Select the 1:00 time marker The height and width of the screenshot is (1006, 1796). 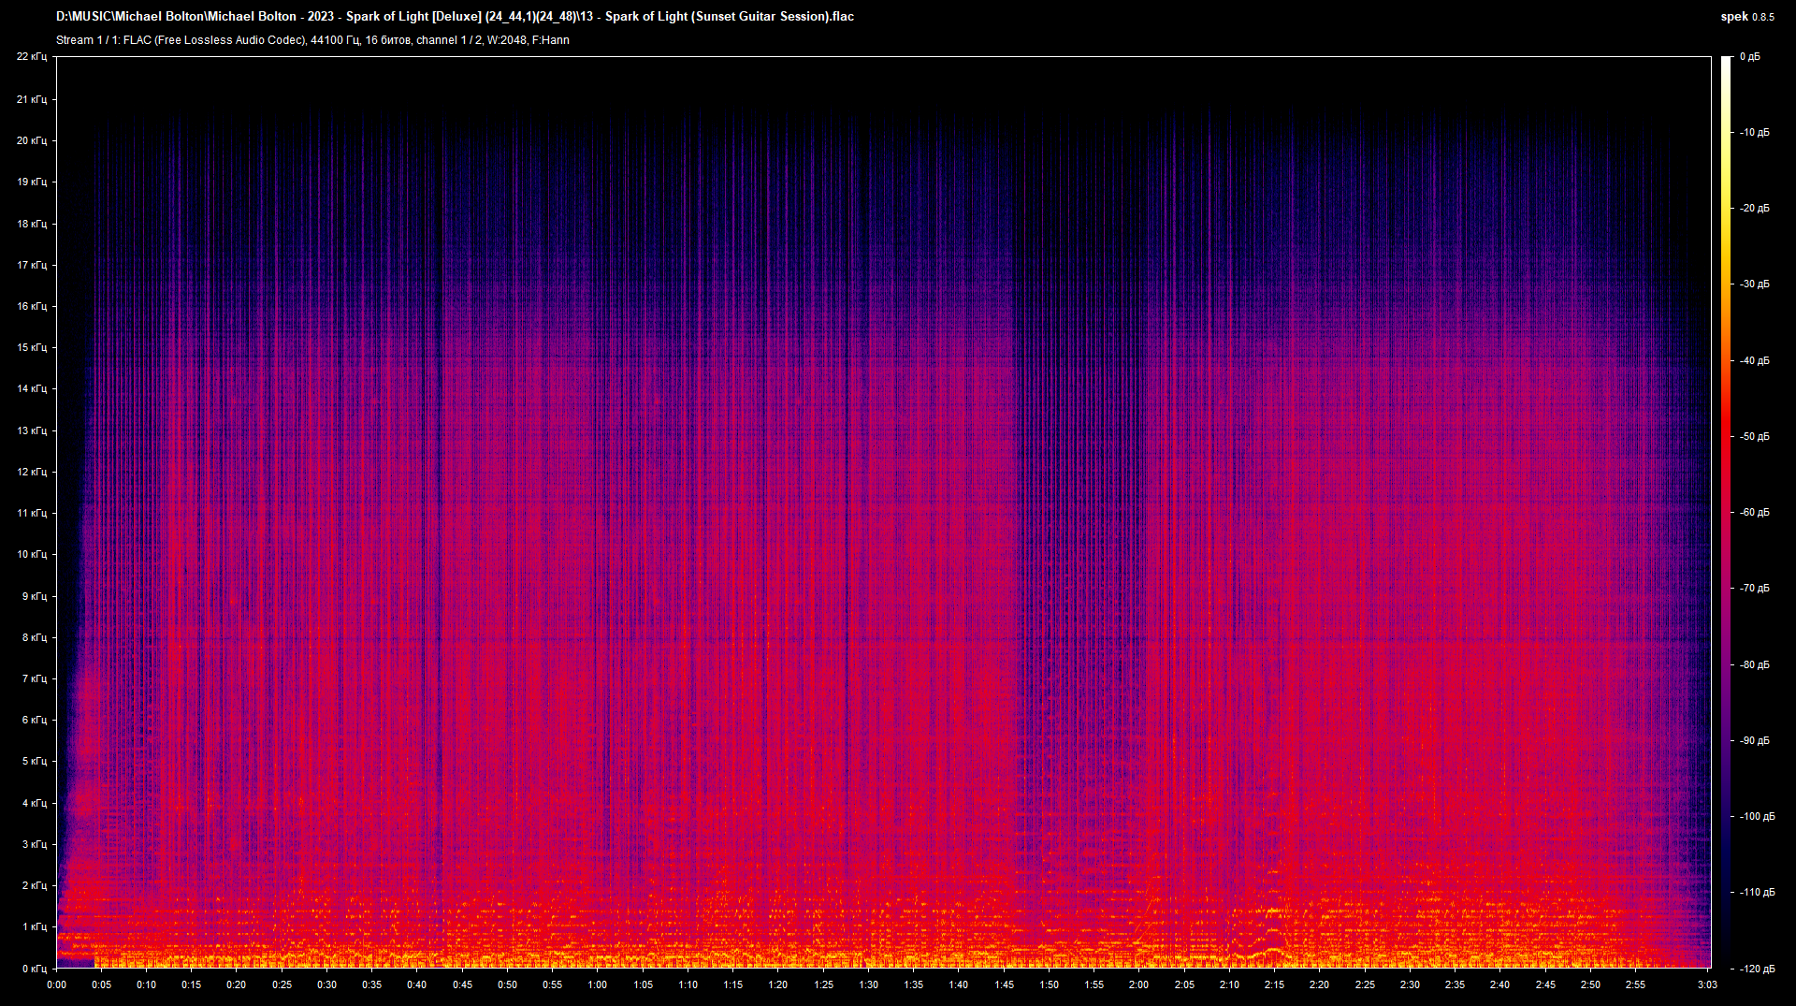click(597, 984)
